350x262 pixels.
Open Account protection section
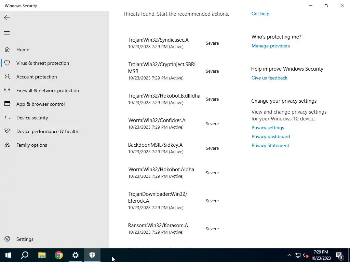click(x=37, y=77)
